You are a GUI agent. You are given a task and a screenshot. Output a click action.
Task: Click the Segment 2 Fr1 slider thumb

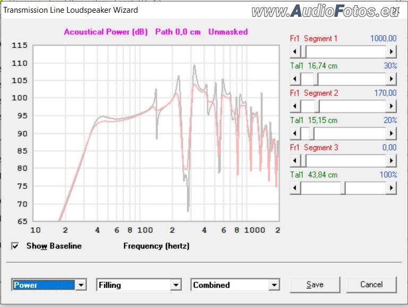(x=317, y=106)
